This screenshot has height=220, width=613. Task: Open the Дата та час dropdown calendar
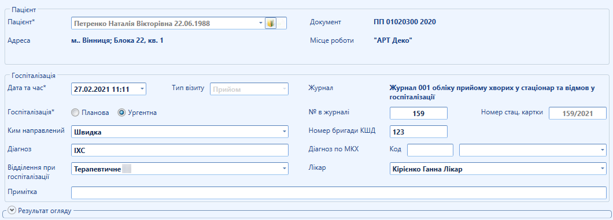[142, 90]
